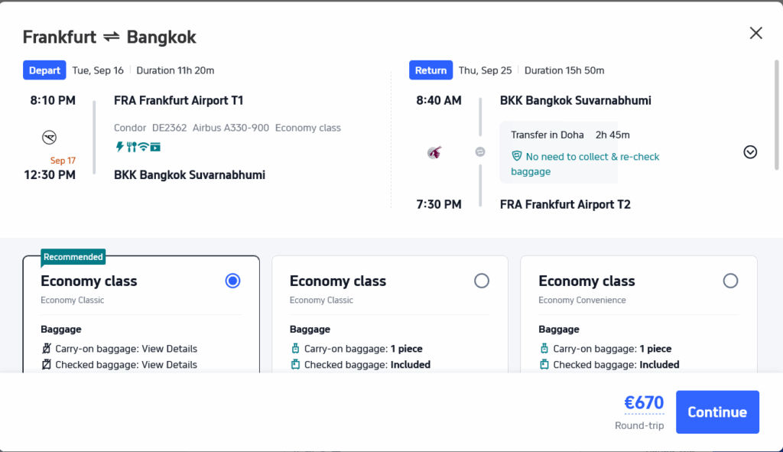The image size is (783, 452).
Task: View Details for checked baggage
Action: 169,365
